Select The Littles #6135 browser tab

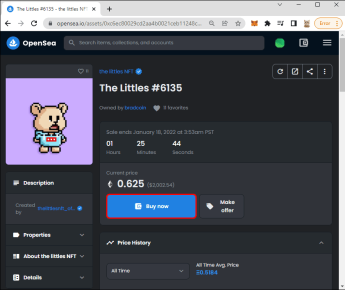click(51, 9)
